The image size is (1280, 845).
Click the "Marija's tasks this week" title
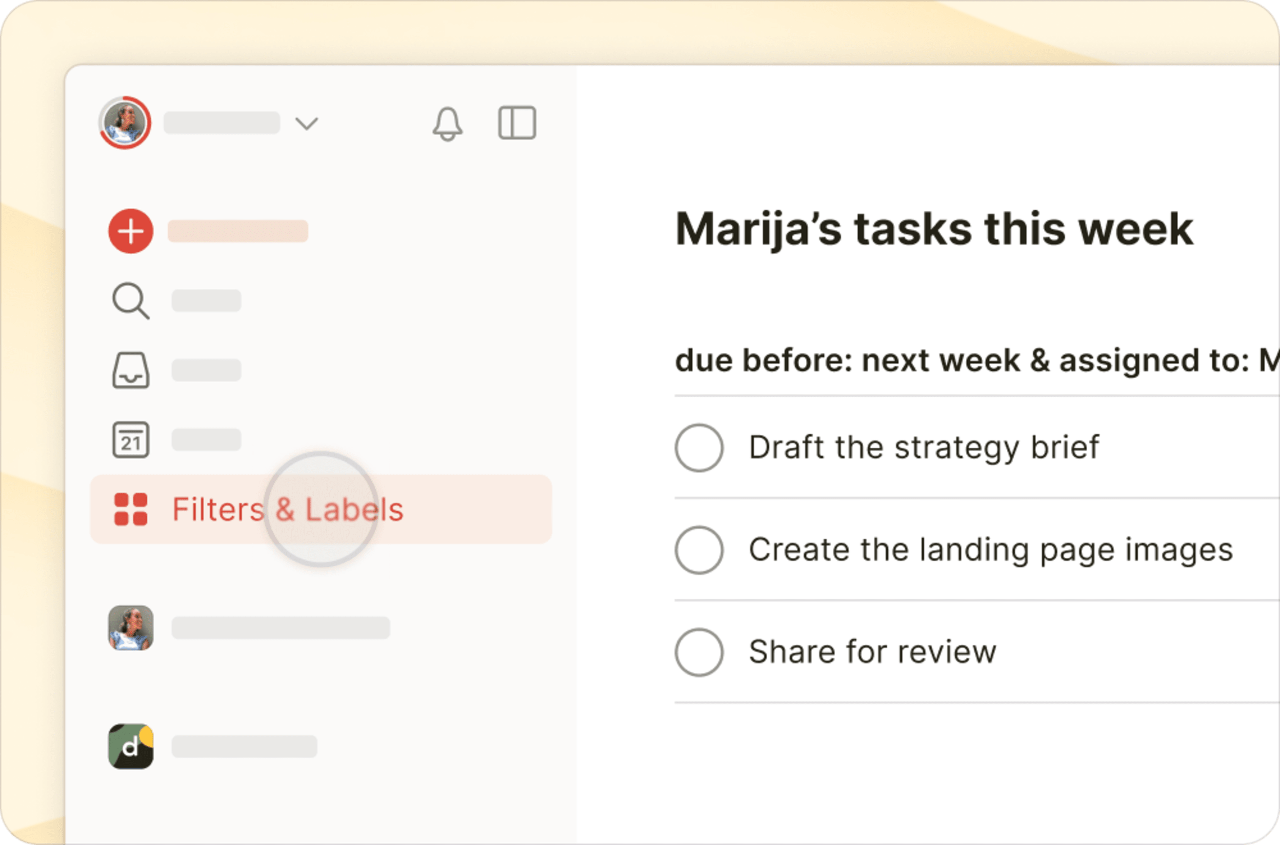[934, 229]
